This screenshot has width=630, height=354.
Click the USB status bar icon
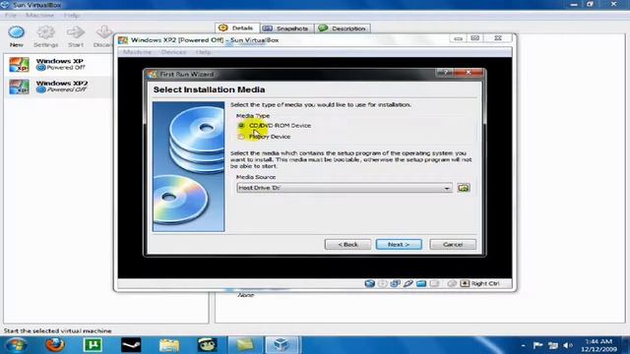click(408, 283)
